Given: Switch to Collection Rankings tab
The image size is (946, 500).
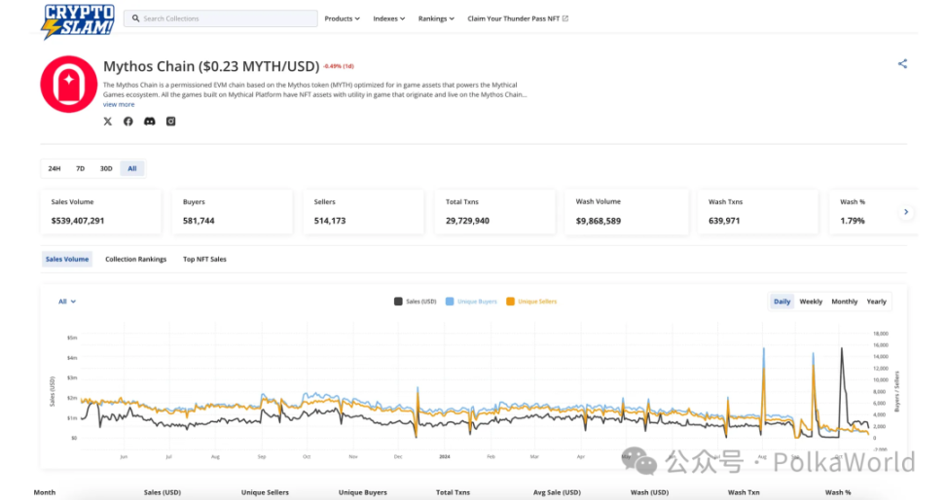Looking at the screenshot, I should point(135,260).
